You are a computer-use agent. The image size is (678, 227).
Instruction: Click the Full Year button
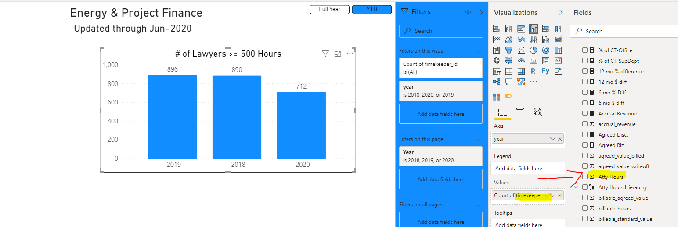pos(330,9)
